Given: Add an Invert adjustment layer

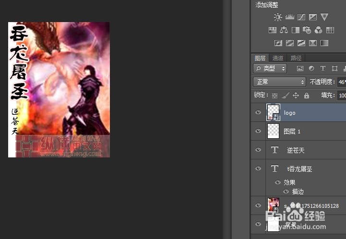Looking at the screenshot, I should (278, 43).
